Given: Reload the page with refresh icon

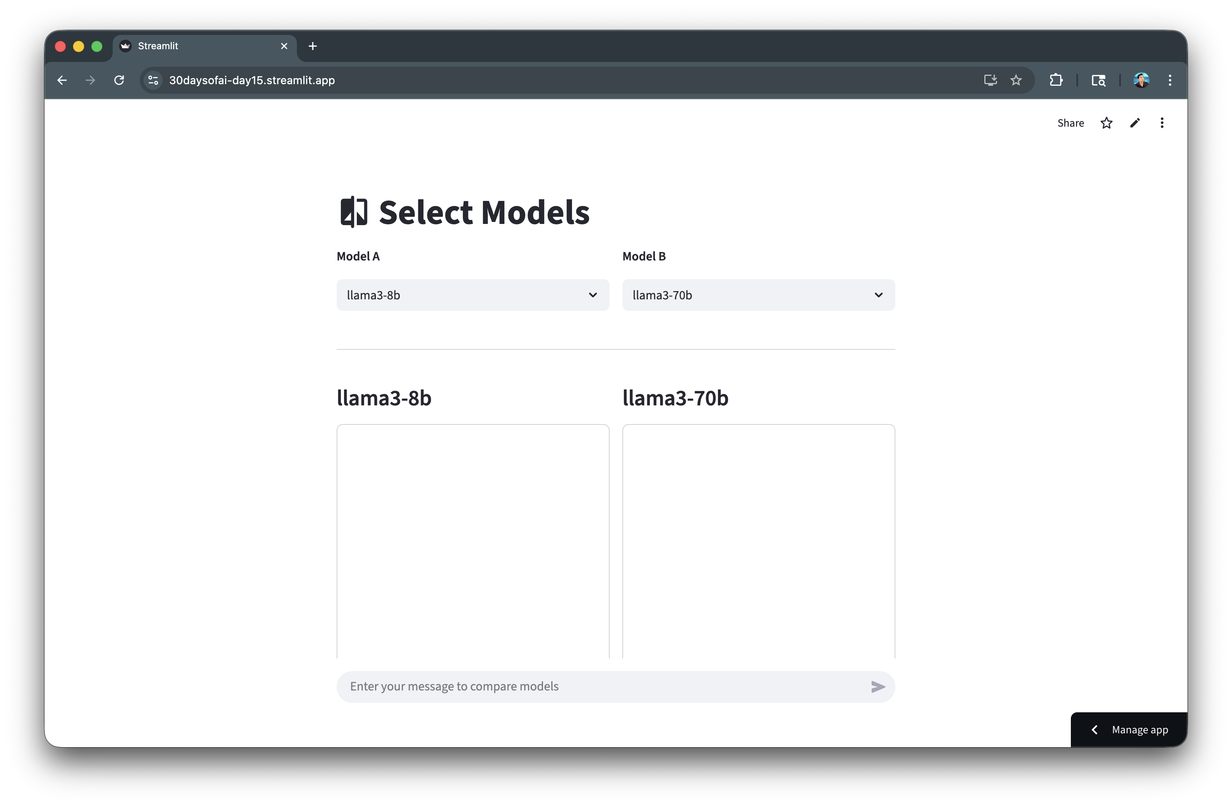Looking at the screenshot, I should point(119,80).
